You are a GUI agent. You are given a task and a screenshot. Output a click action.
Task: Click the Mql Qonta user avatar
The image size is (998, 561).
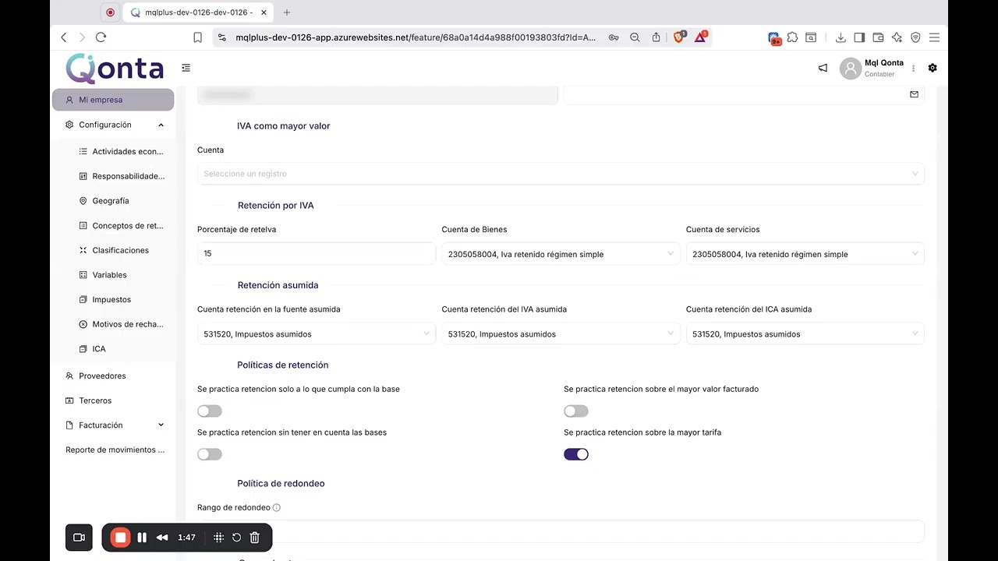coord(851,69)
